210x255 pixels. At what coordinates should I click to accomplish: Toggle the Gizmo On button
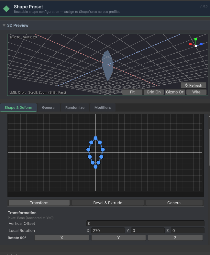coord(175,92)
